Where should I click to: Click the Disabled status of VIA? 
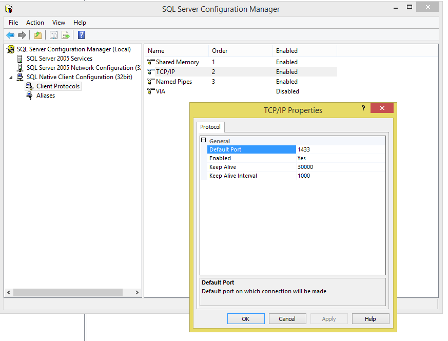tap(287, 91)
